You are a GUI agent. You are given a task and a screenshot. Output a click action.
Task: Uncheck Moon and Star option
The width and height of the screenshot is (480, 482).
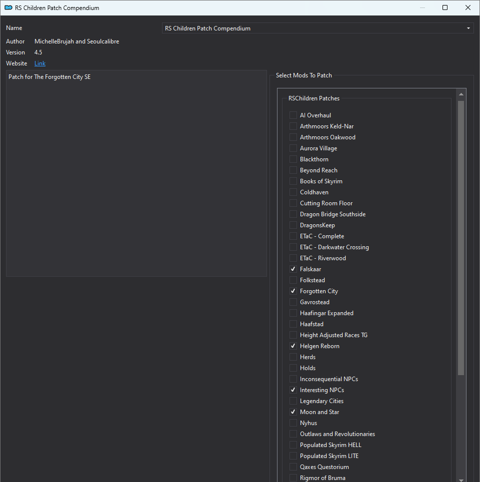[293, 412]
